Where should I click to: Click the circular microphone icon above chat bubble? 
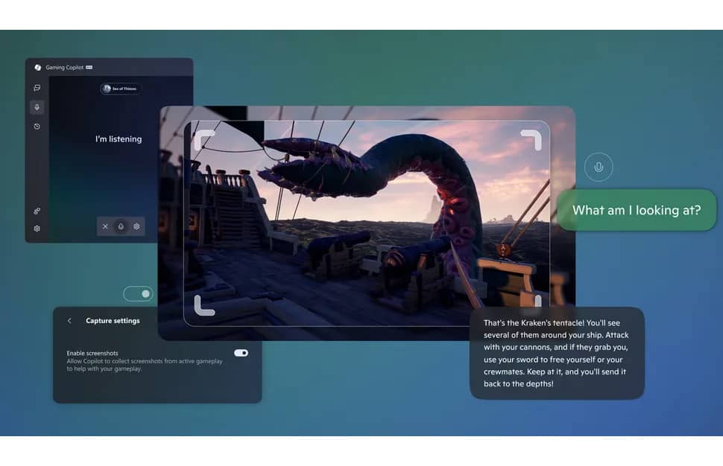599,167
